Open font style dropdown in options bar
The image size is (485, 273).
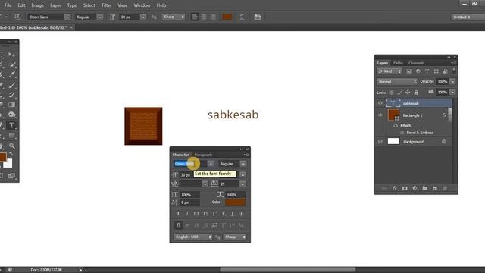click(x=99, y=17)
